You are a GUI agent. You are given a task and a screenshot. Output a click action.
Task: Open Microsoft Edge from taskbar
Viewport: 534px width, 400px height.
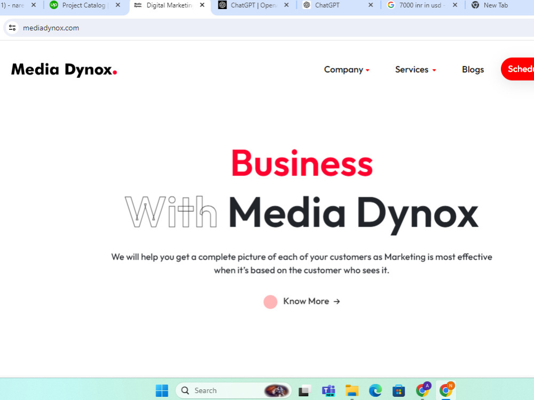tap(375, 390)
